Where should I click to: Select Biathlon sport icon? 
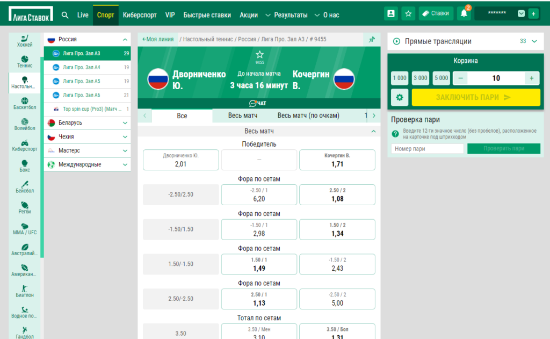coord(25,291)
